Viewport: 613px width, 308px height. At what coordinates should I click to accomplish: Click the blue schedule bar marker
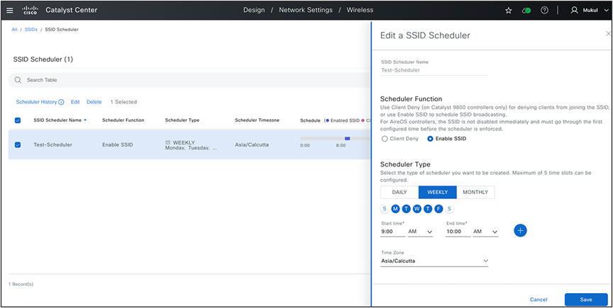347,138
